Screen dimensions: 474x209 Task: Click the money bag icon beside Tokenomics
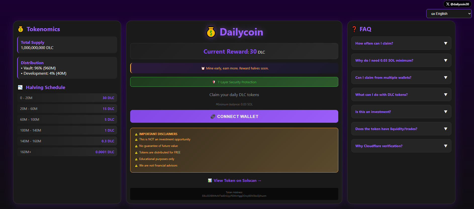click(x=21, y=29)
